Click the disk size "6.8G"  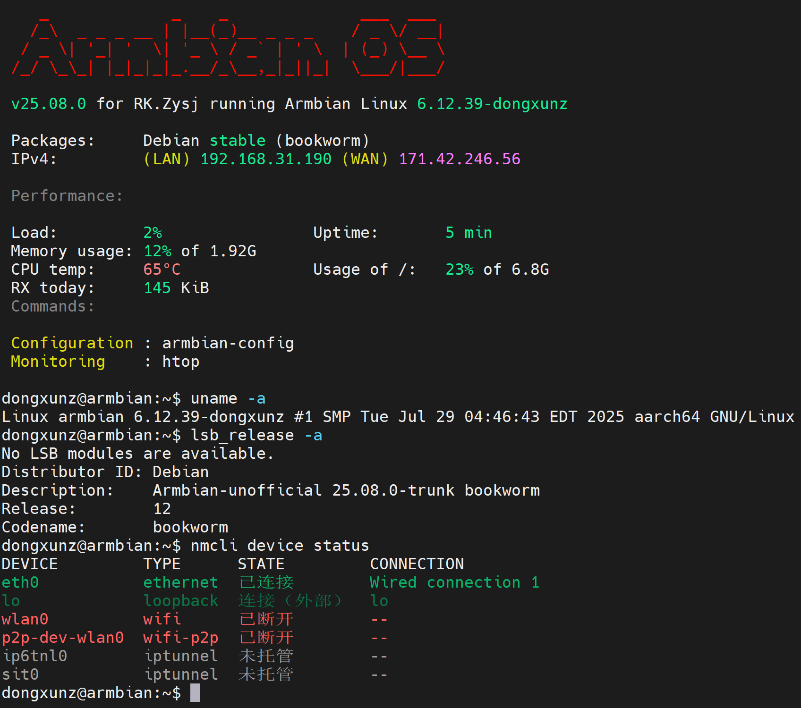530,270
